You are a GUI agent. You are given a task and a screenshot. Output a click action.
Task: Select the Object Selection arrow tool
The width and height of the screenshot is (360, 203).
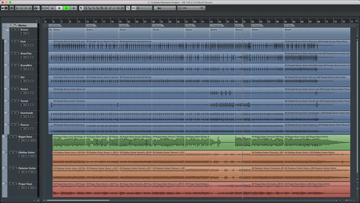click(81, 8)
